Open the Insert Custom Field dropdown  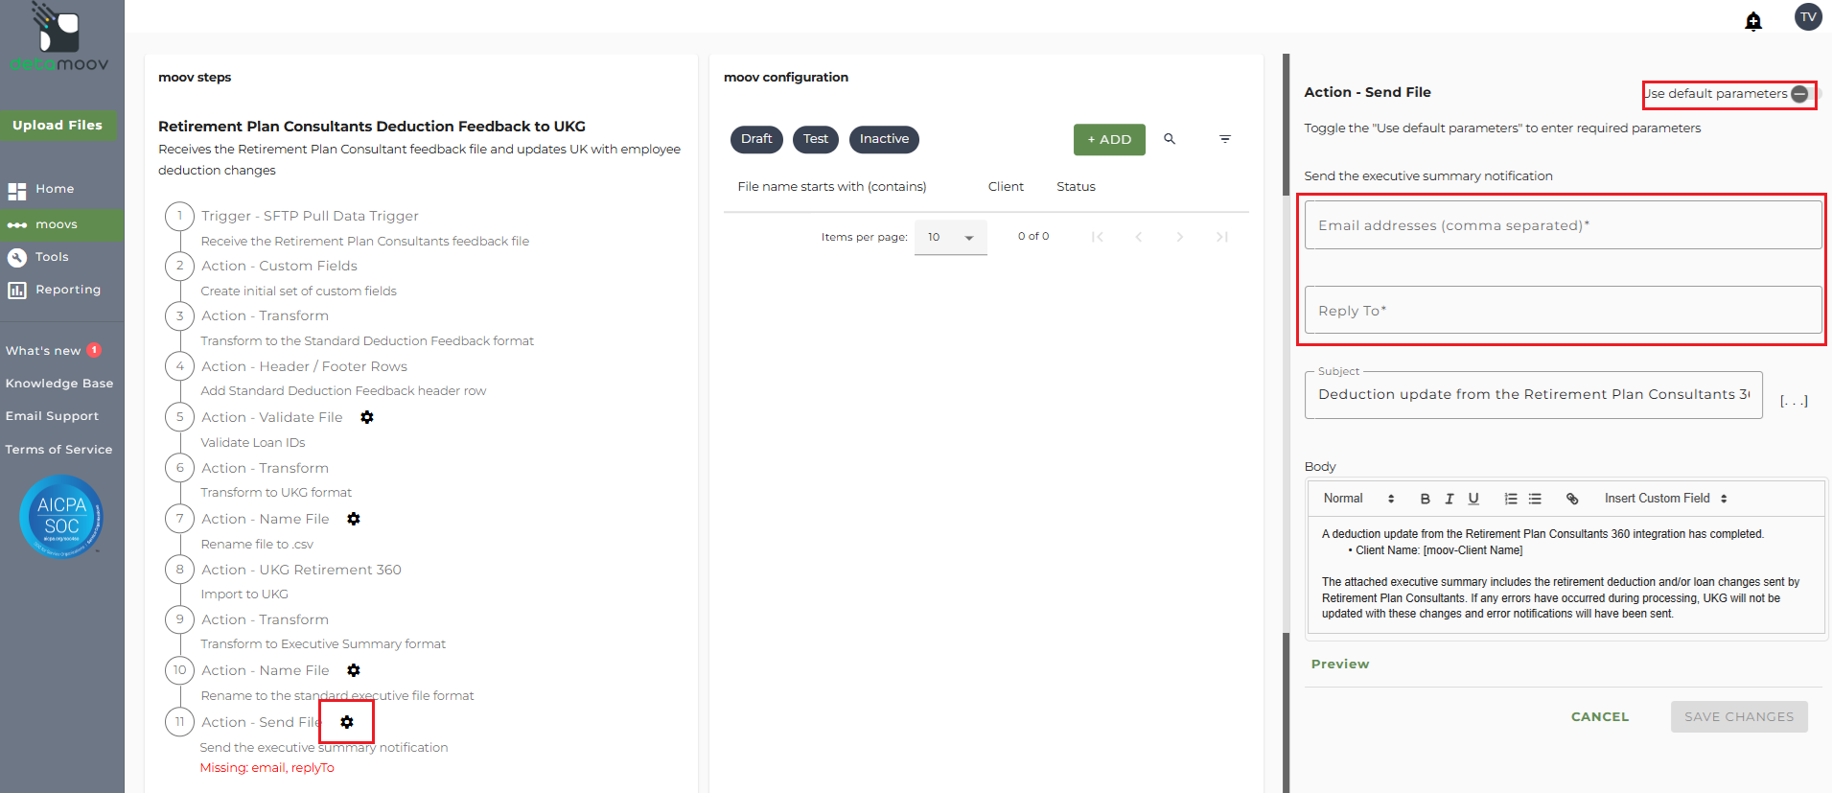tap(1666, 499)
